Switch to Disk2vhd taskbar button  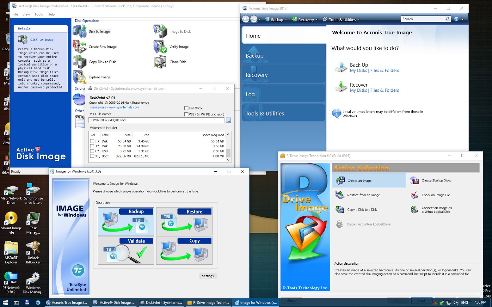162,302
